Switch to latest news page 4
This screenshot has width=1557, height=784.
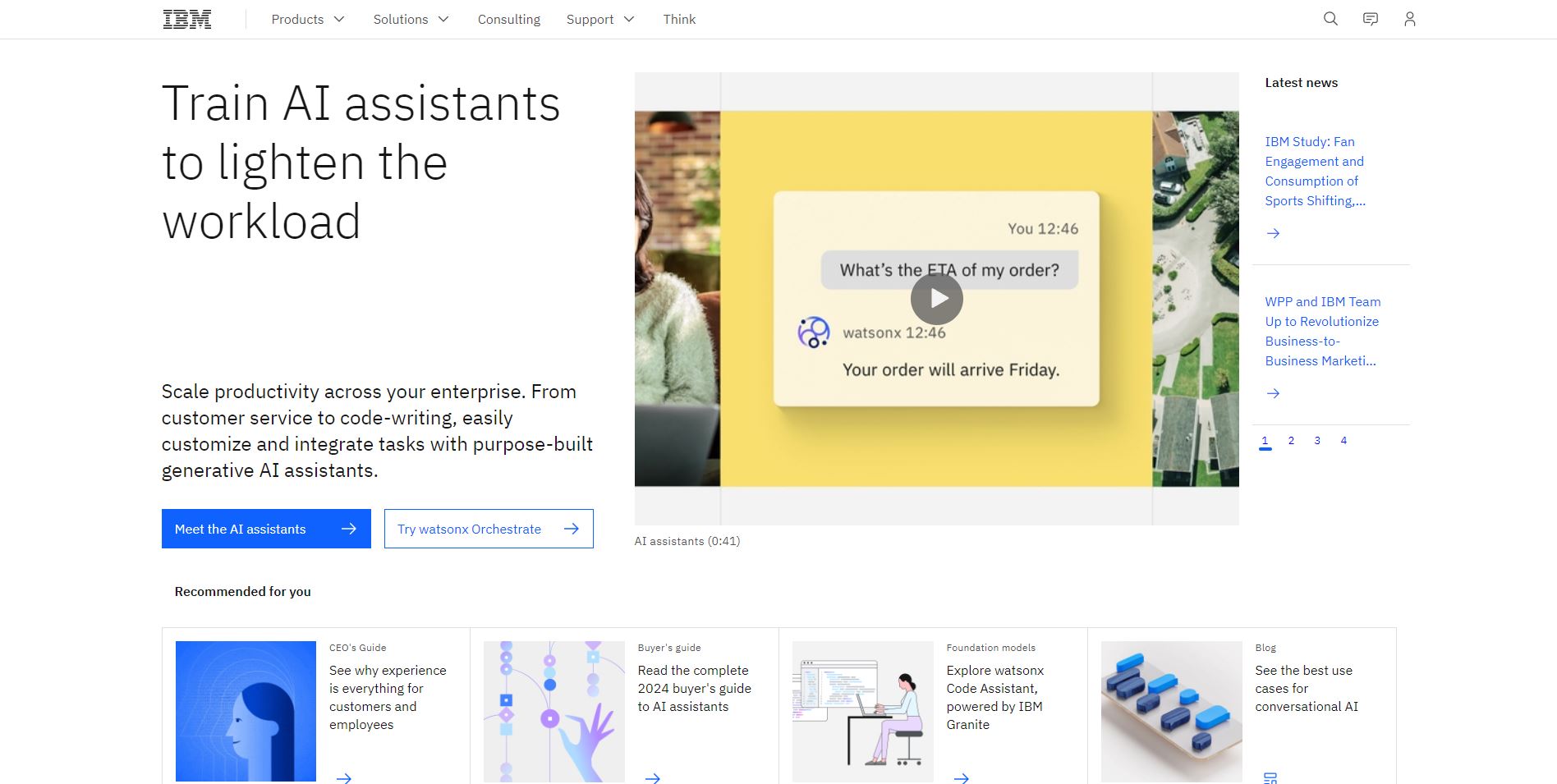pos(1343,441)
